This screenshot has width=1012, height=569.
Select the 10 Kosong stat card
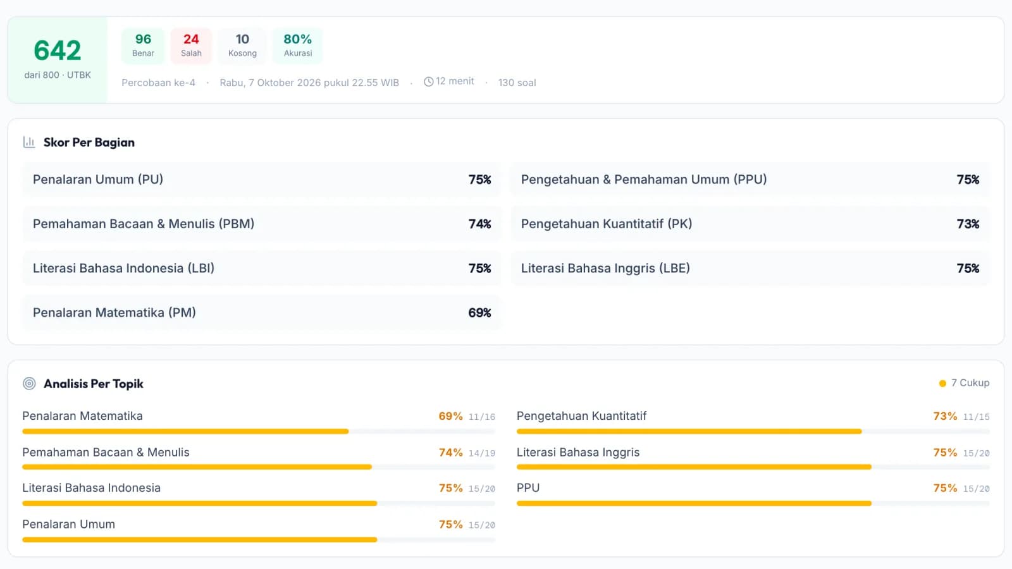[x=242, y=46]
